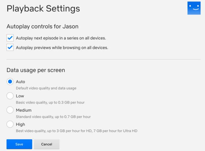Screen dimensions: 205x151
Task: Pick the Medium data usage radio button
Action: pos(10,110)
